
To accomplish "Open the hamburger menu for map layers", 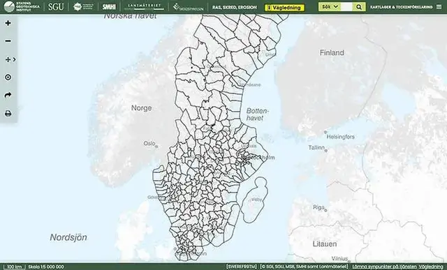I will point(439,7).
